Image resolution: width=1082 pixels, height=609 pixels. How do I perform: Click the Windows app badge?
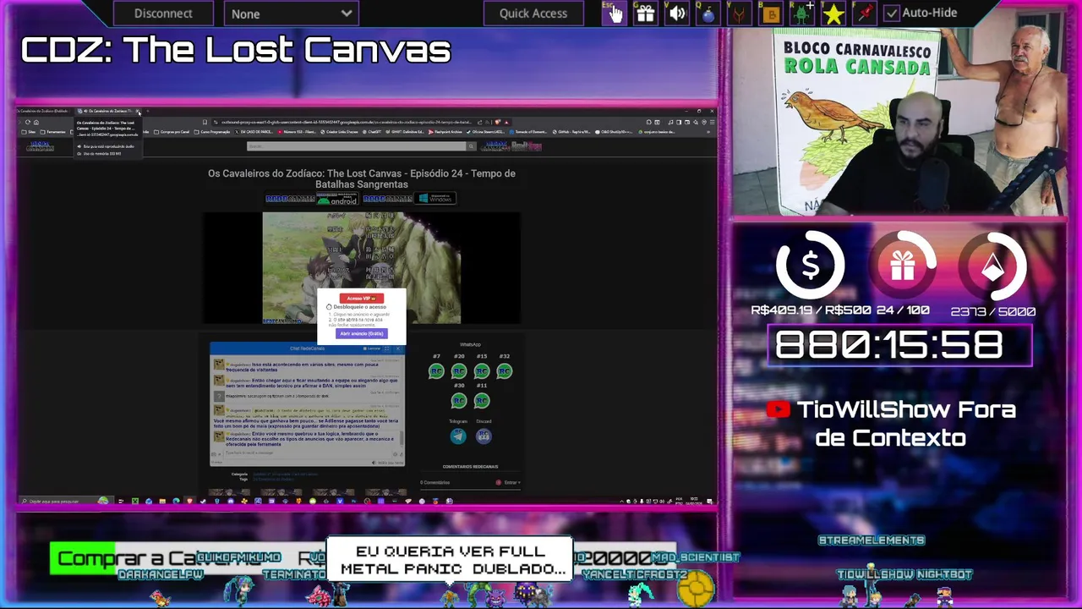(436, 199)
